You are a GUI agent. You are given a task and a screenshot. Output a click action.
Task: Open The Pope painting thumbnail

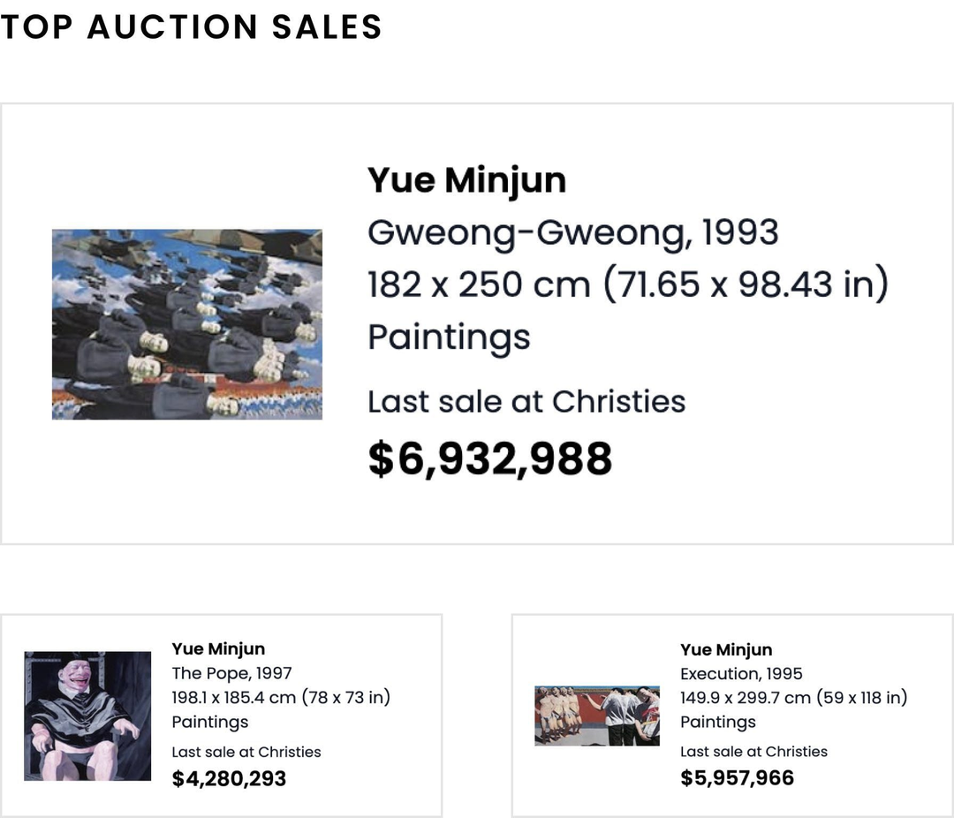[87, 716]
